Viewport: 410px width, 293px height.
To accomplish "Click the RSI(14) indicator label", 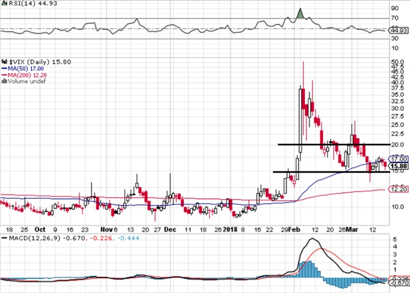I will [16, 5].
